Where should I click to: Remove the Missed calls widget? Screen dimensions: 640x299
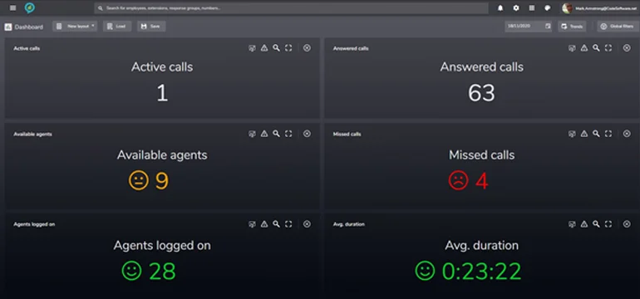tap(627, 134)
